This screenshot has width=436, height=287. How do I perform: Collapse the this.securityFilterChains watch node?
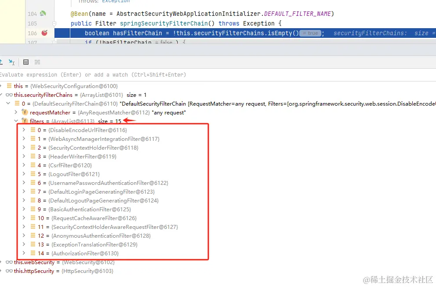click(x=1, y=95)
